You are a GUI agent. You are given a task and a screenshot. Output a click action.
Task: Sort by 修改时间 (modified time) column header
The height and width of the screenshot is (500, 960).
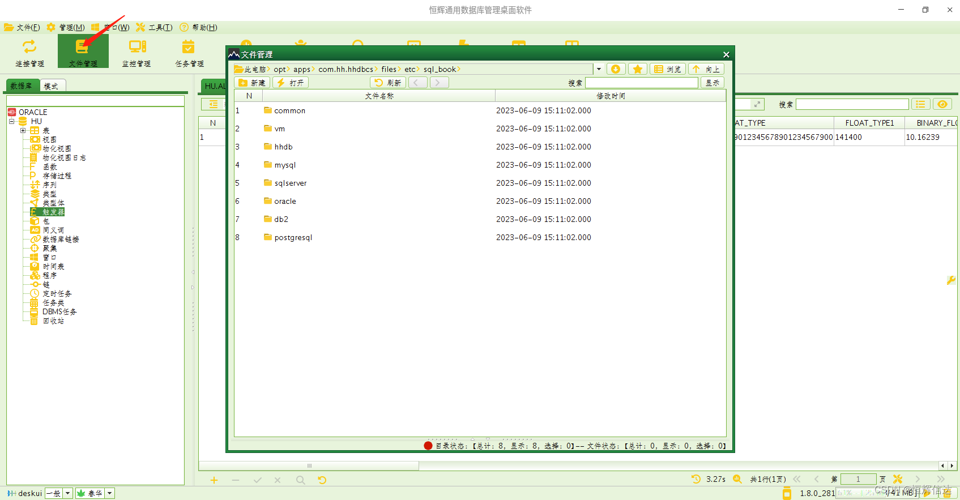tap(611, 96)
